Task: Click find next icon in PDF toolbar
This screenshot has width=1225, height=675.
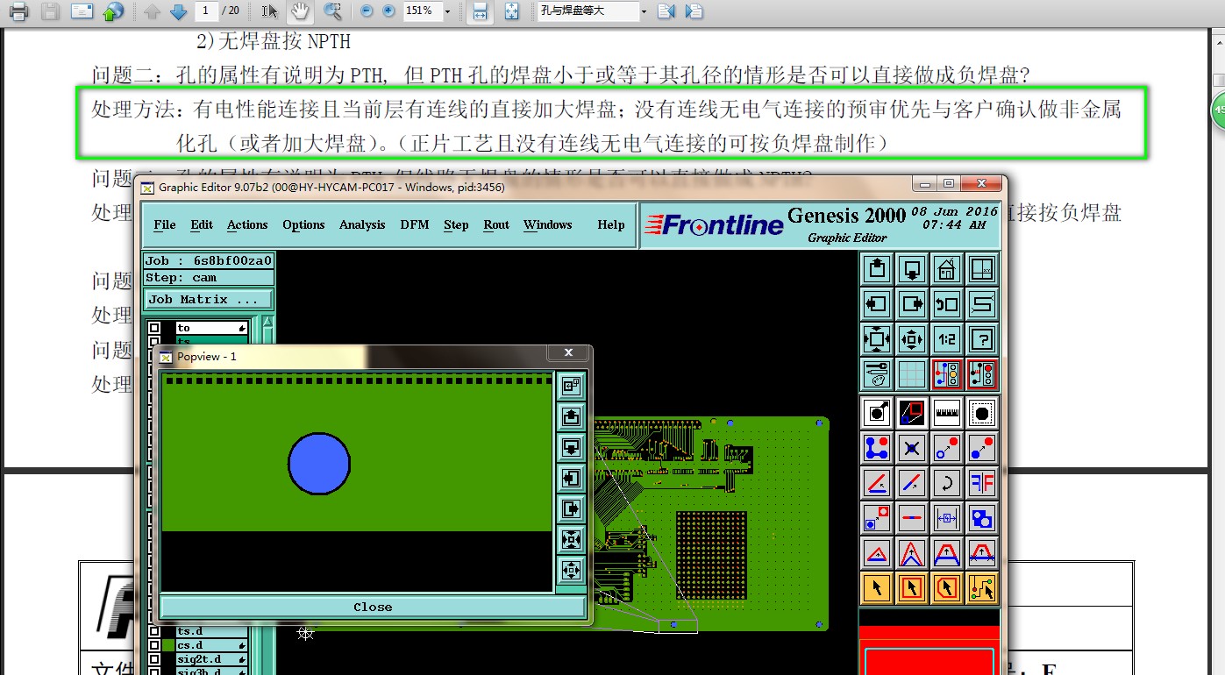Action: pos(694,11)
